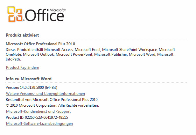Click the copyright © symbol
Image resolution: width=196 pixels, height=135 pixels.
[x=7, y=105]
